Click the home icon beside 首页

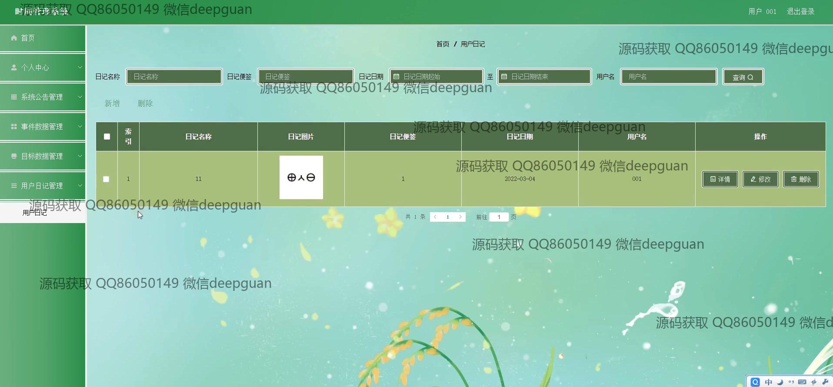[x=14, y=38]
